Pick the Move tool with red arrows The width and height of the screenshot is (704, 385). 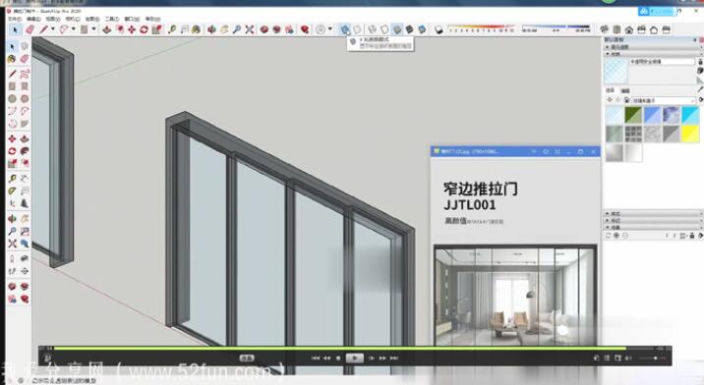pos(132,29)
